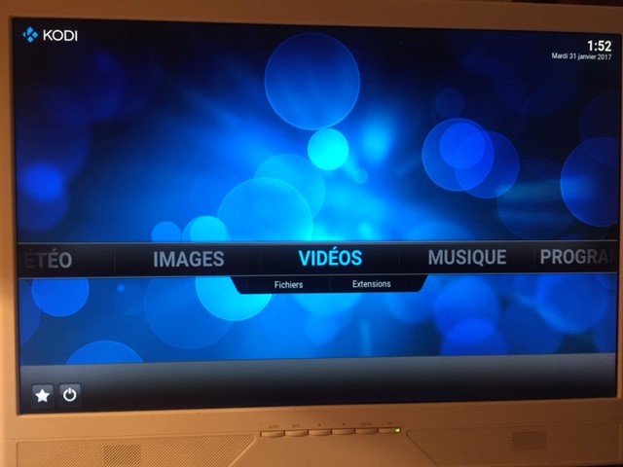Click the Kodi logo

(50, 35)
